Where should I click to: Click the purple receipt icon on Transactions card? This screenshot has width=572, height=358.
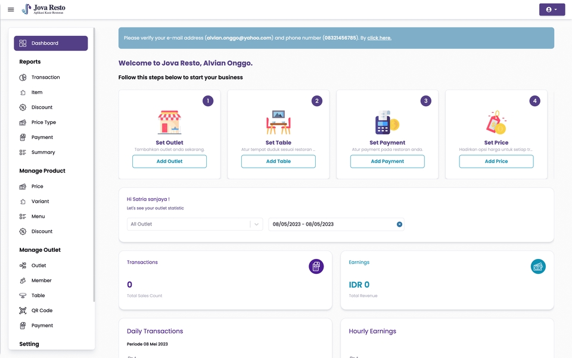pos(316,266)
